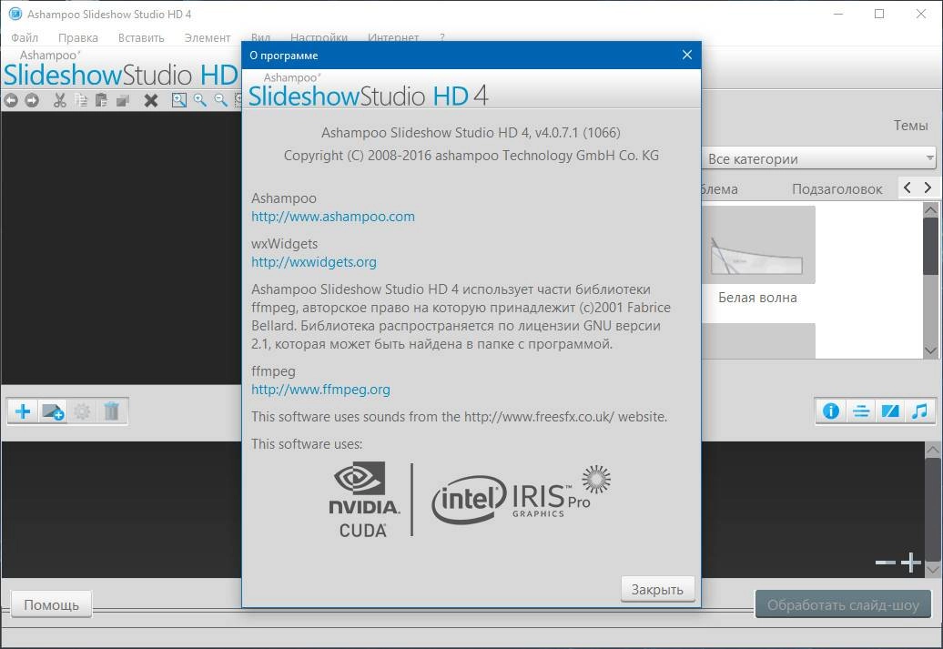Click the 'Белая волна' caption

tap(757, 298)
